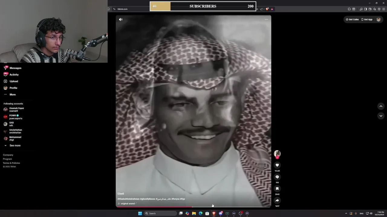Toggle the browser sidebar panel icon
The width and height of the screenshot is (387, 217).
point(366,9)
